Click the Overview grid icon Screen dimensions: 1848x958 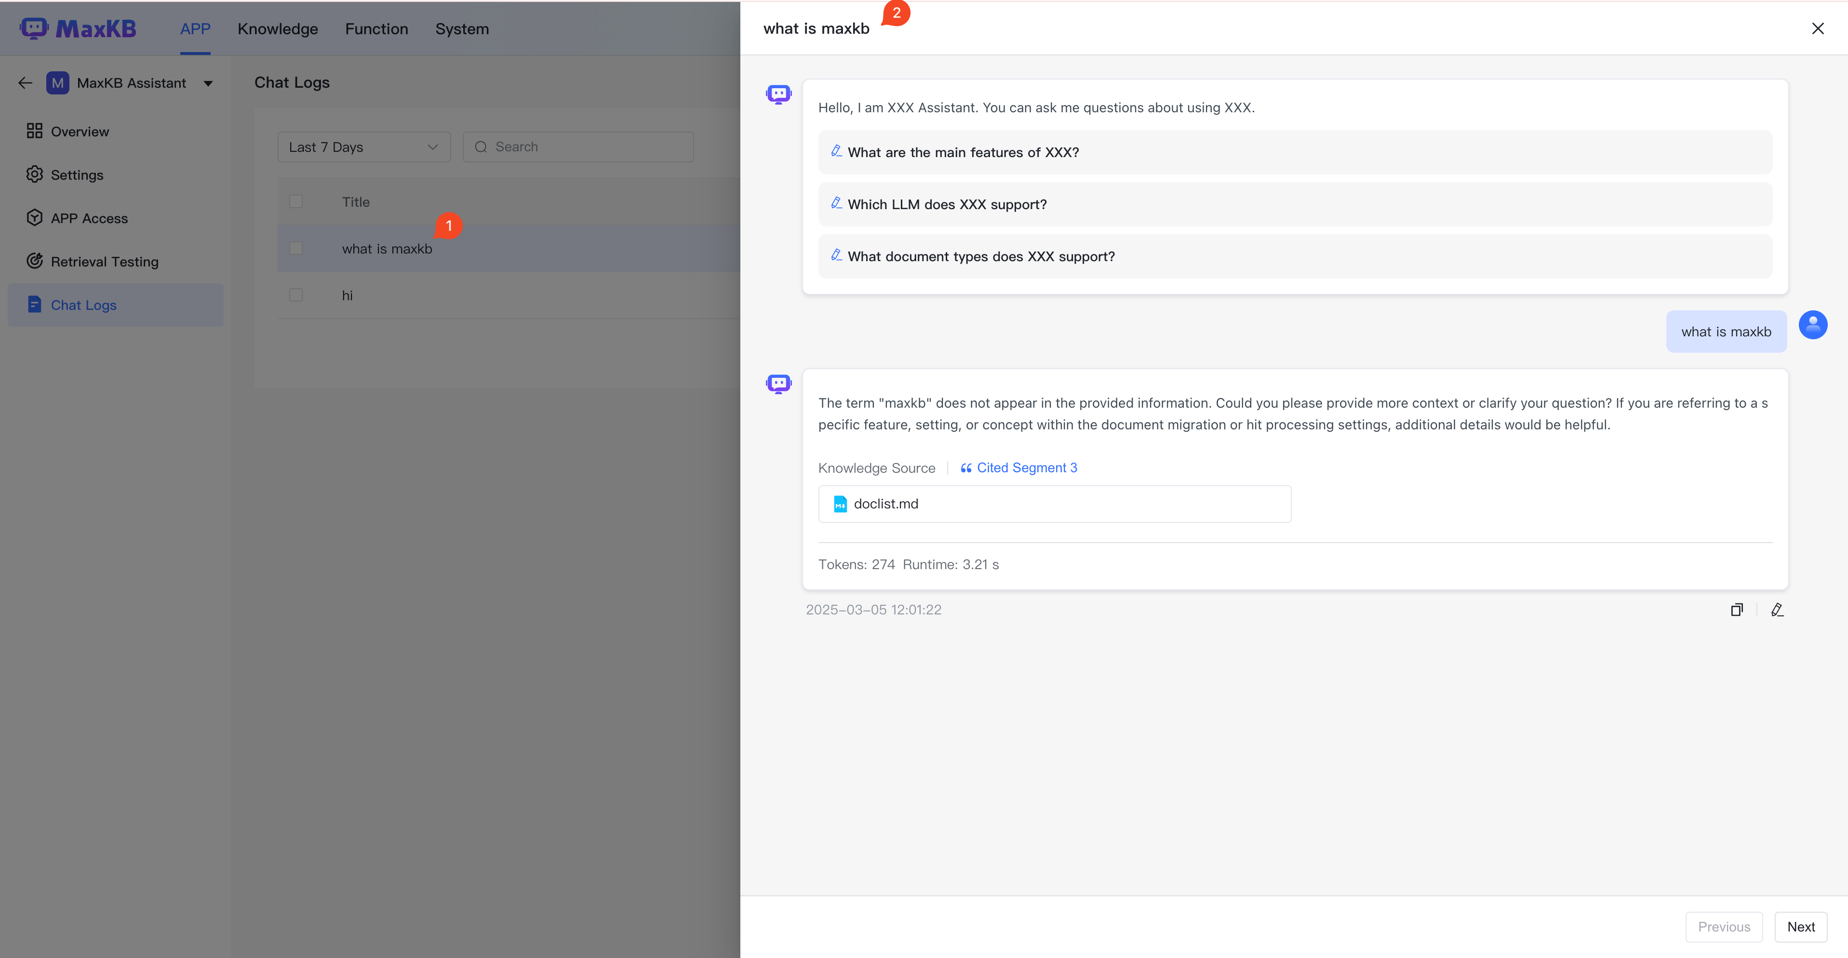(x=34, y=131)
